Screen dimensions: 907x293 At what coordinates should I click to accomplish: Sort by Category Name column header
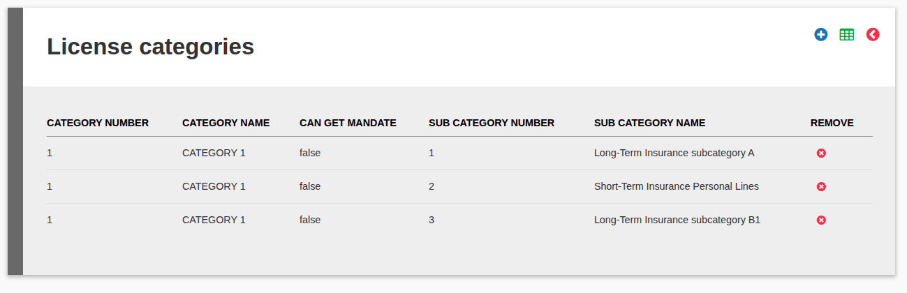coord(226,123)
